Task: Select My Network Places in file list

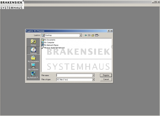Action: point(50,45)
